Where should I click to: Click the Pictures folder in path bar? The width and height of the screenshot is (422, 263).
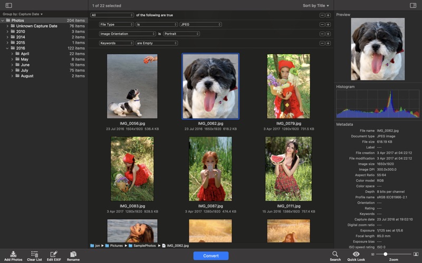114,246
